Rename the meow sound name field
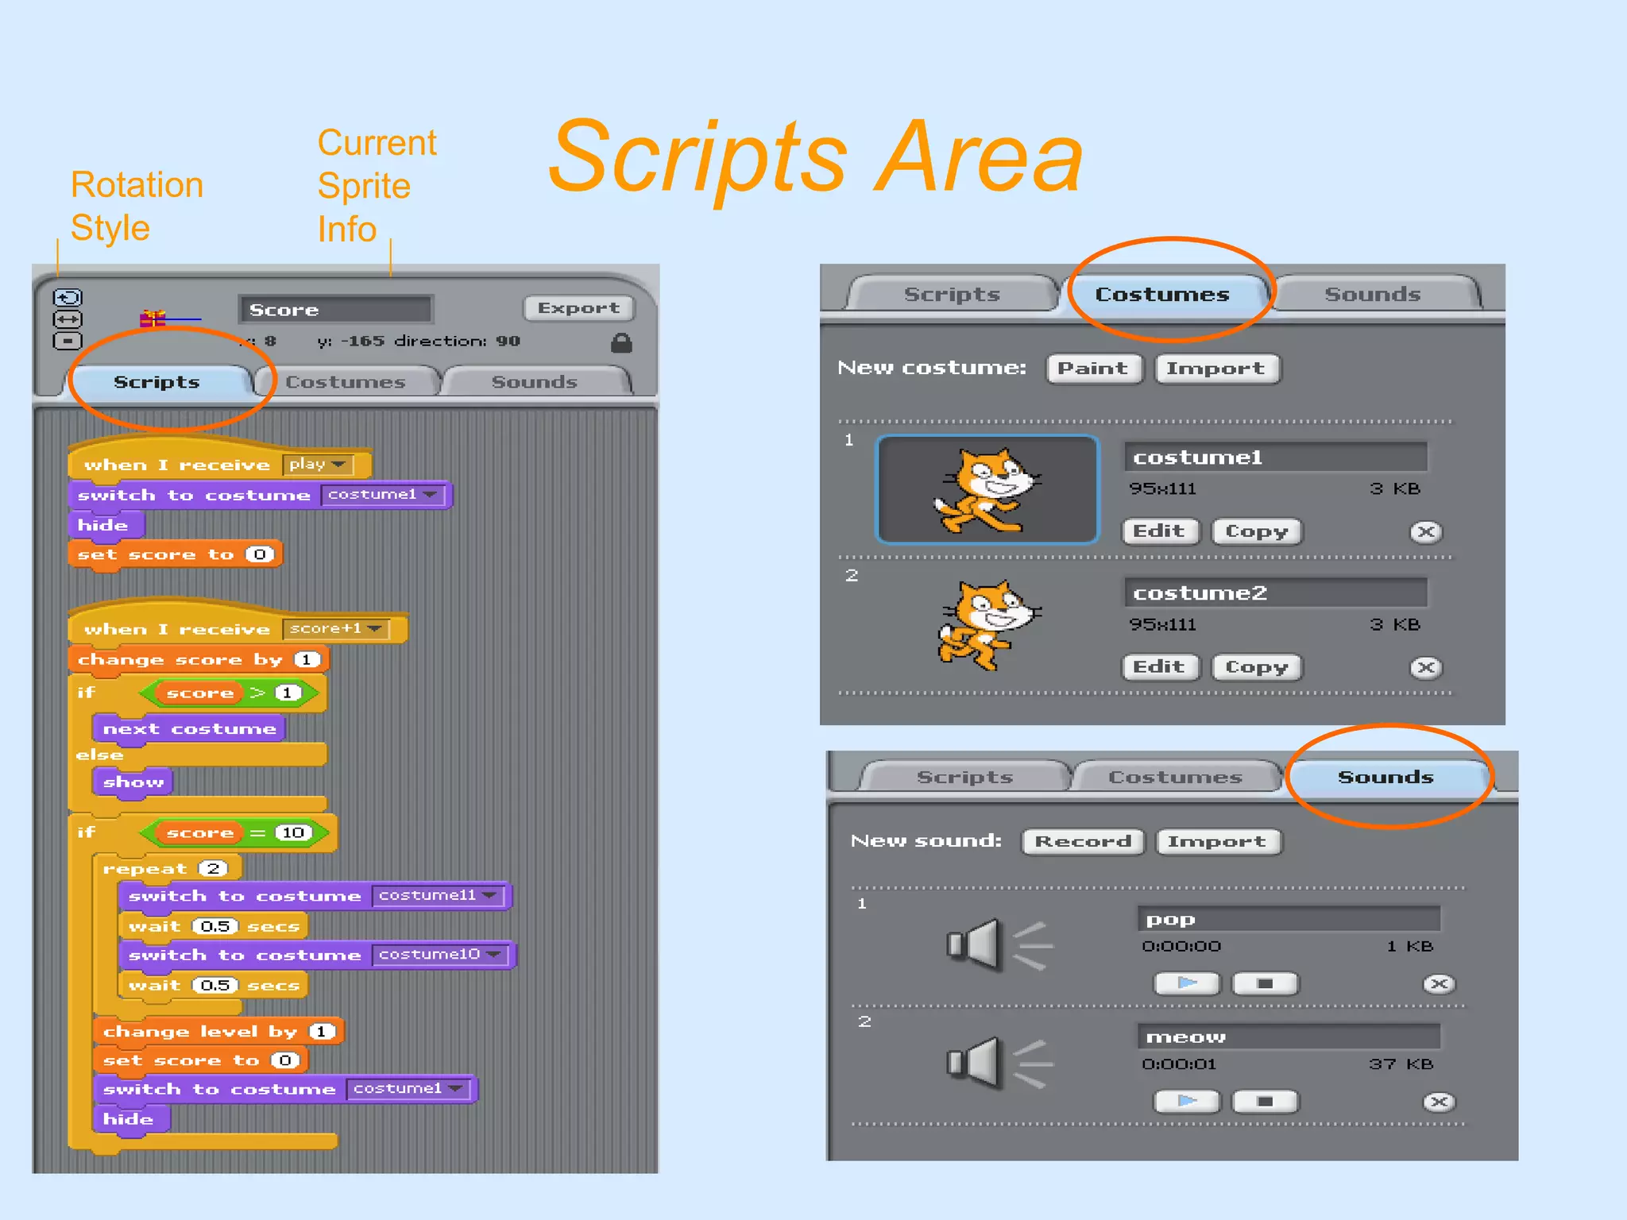1627x1220 pixels. pyautogui.click(x=1289, y=1037)
